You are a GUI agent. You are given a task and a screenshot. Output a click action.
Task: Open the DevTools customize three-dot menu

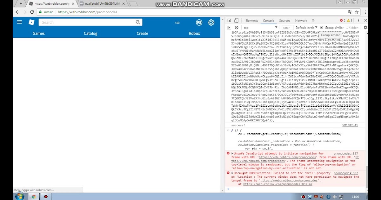[359, 21]
